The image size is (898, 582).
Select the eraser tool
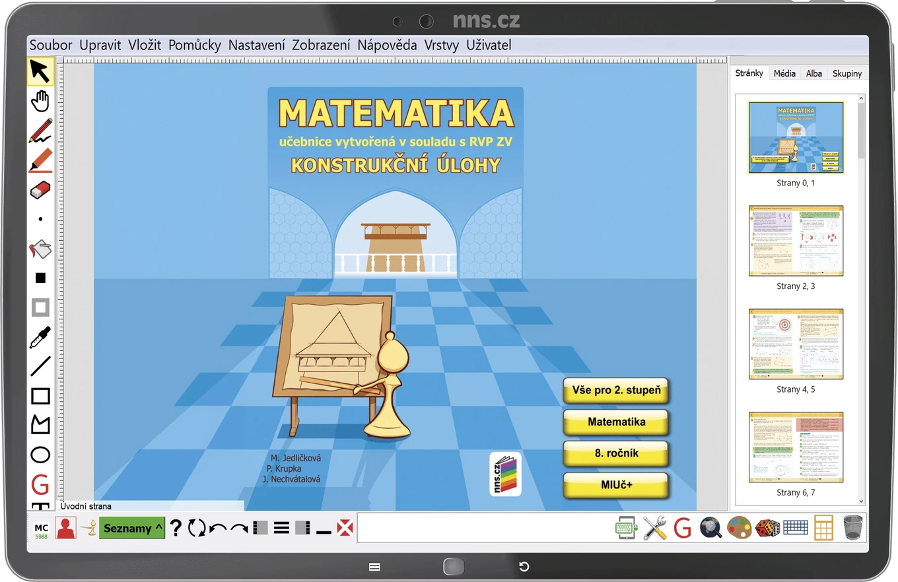[x=40, y=190]
